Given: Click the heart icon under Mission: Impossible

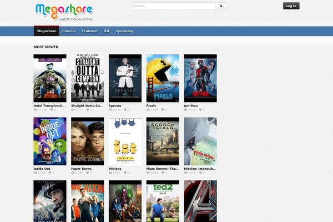Looking at the screenshot, I should coord(200,173).
